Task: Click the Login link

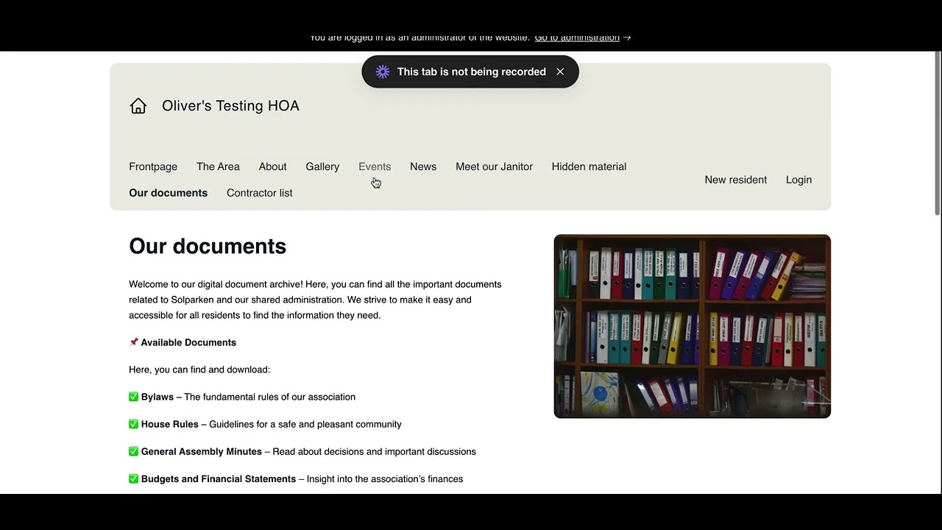Action: point(798,180)
